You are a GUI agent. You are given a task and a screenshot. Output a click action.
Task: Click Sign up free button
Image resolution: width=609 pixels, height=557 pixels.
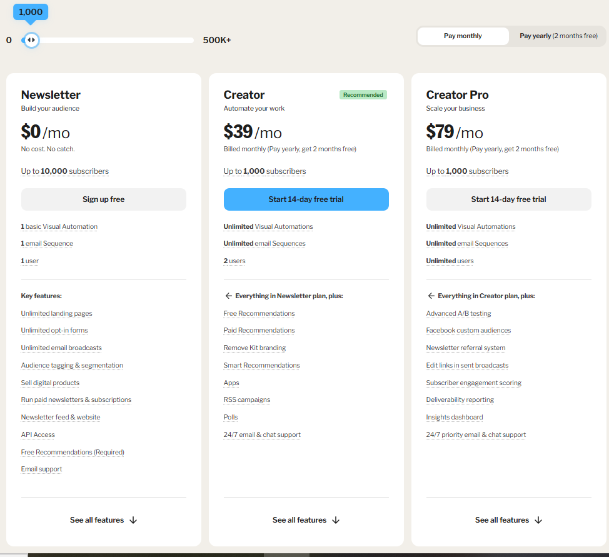[104, 199]
